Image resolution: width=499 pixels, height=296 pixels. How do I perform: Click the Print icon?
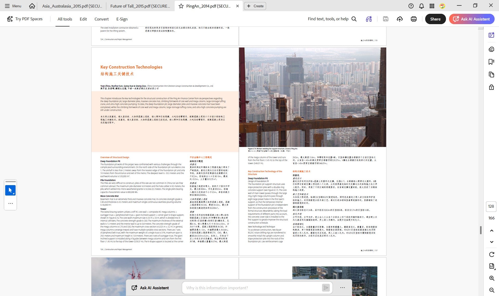click(413, 19)
